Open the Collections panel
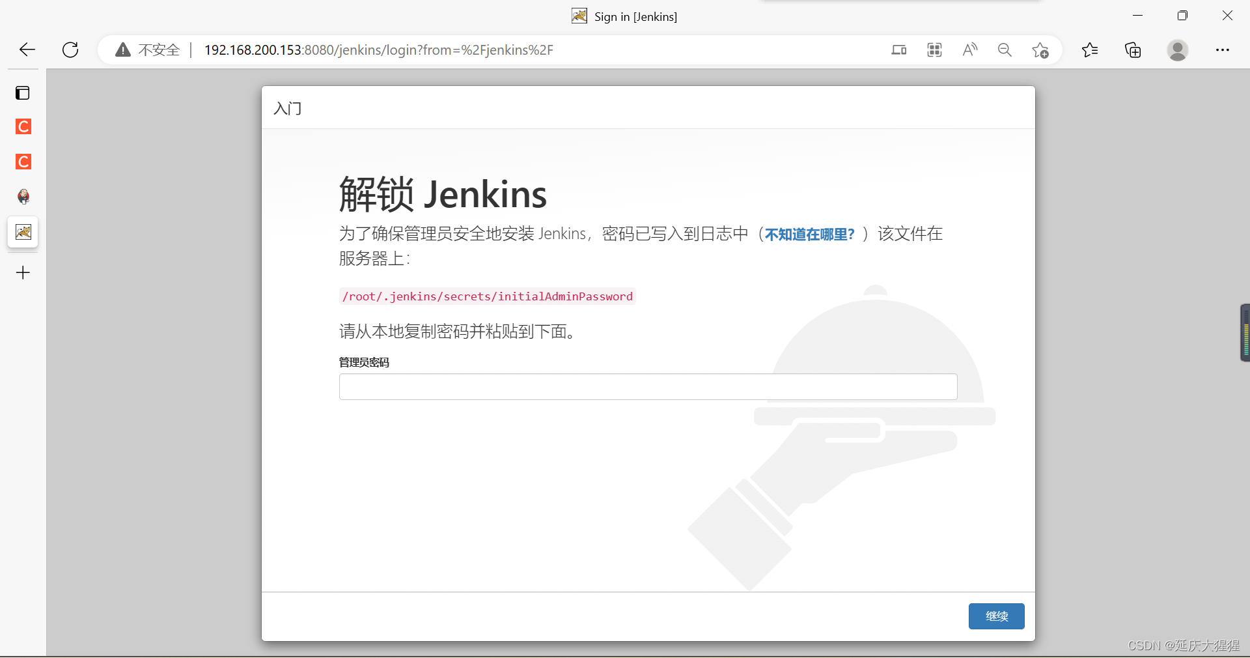The height and width of the screenshot is (658, 1250). point(1133,50)
